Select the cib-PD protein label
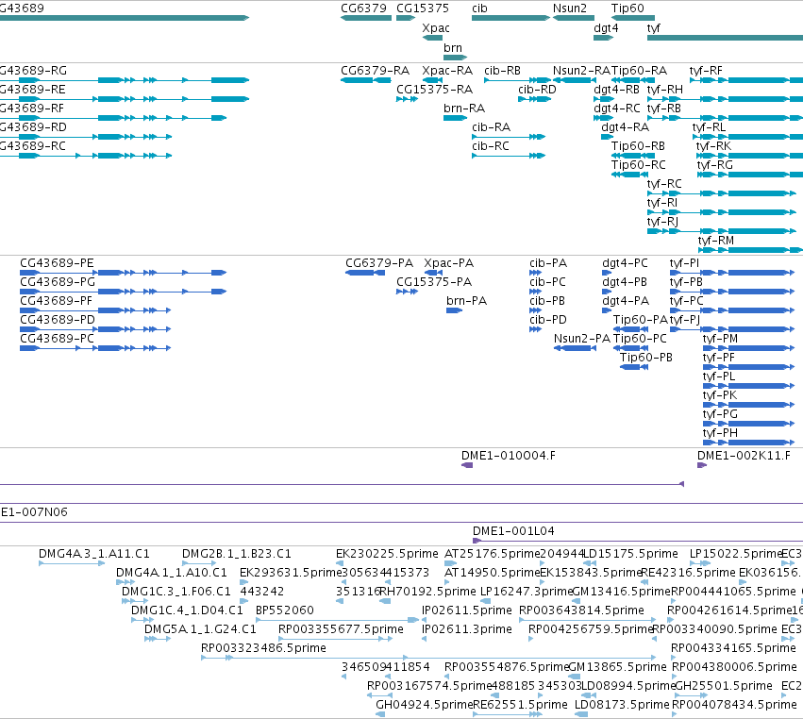Screen dimensions: 803x719 548,320
